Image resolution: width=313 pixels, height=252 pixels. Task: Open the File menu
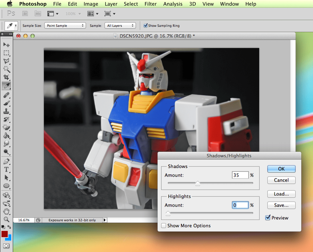(57, 4)
